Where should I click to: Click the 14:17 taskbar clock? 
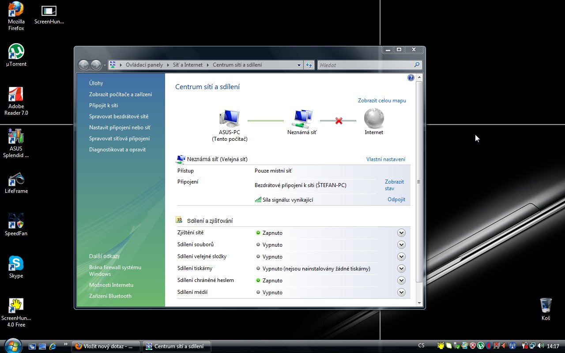click(553, 346)
